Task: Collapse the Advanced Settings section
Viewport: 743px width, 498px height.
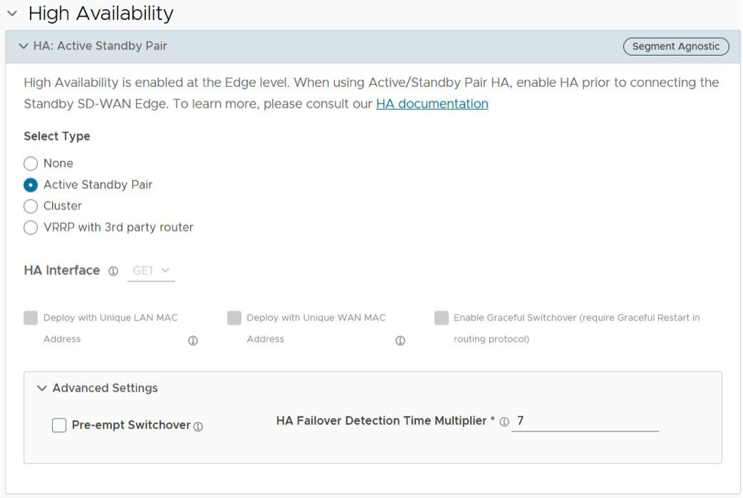Action: 42,388
